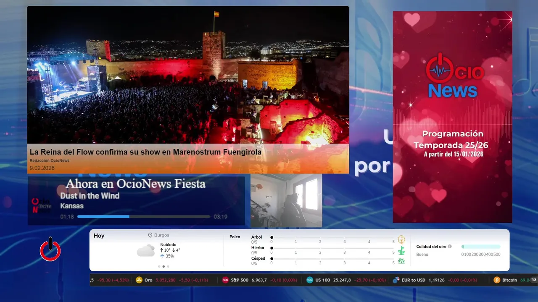Click the Bitcoin ticker label
The image size is (538, 302).
click(x=510, y=280)
